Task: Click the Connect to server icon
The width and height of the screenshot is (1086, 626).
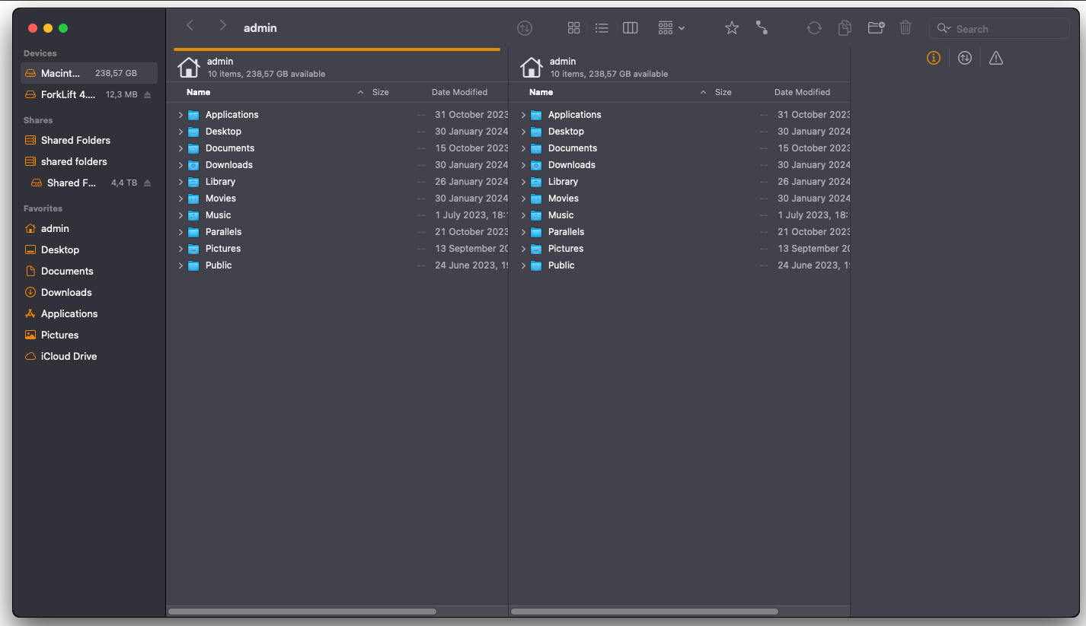Action: coord(762,28)
